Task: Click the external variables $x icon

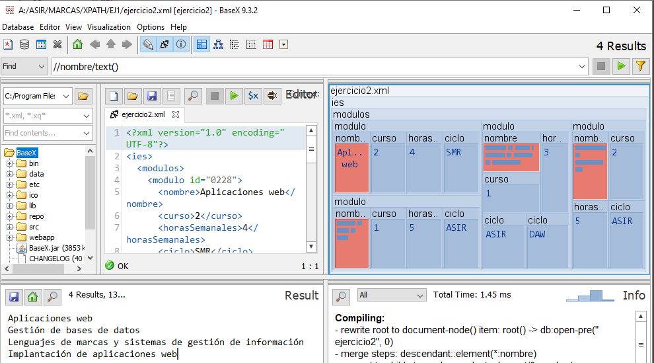Action: tap(252, 96)
